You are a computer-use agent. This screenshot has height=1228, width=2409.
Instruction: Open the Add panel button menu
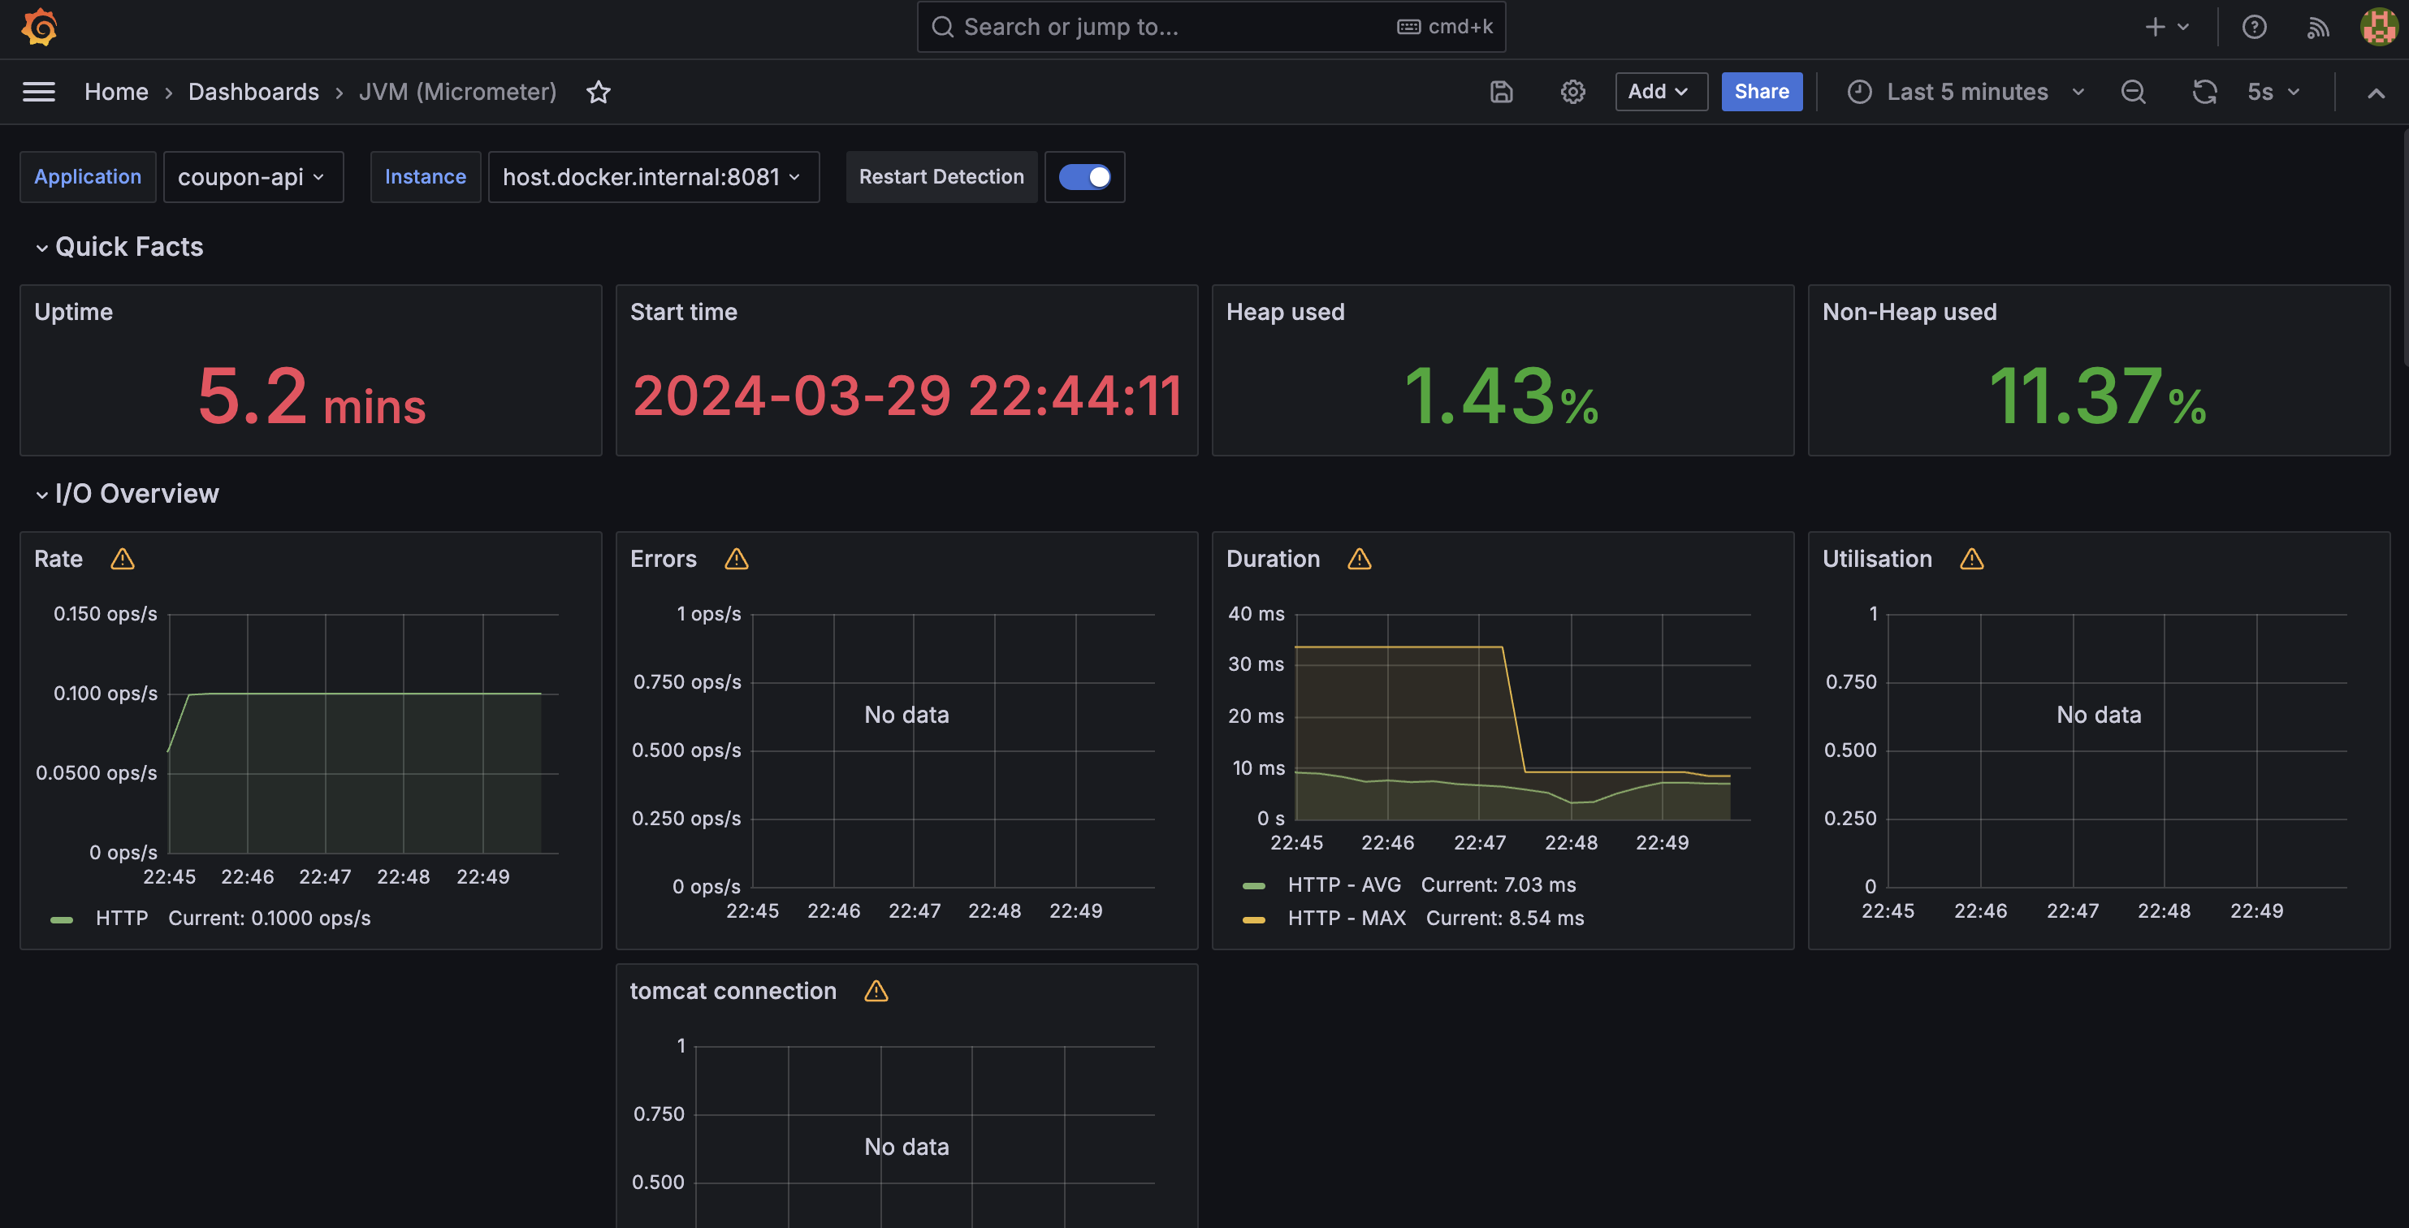point(1660,92)
